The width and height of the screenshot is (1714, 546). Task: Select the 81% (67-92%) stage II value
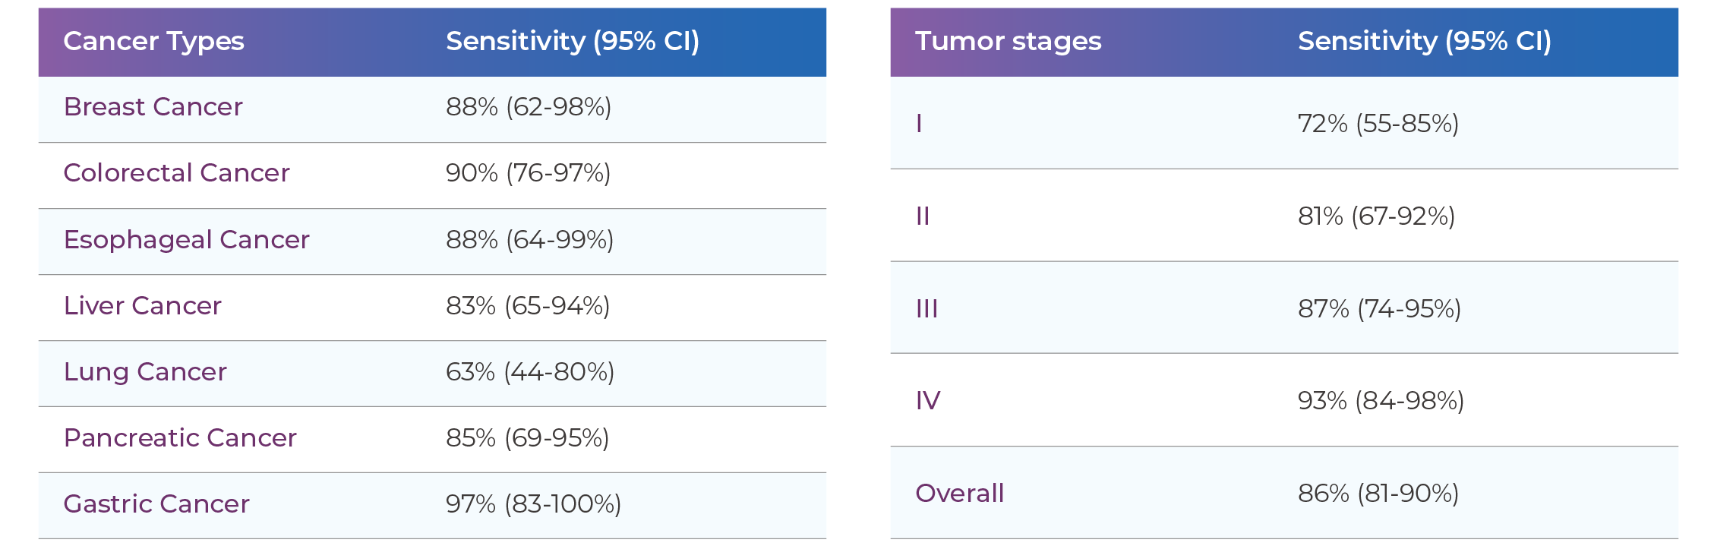(x=1376, y=216)
